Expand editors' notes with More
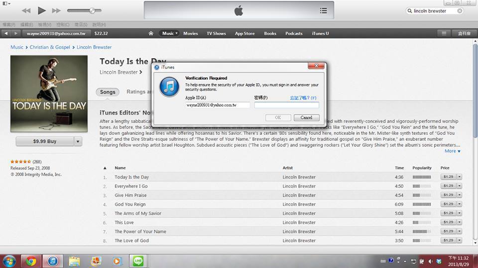 (453, 151)
